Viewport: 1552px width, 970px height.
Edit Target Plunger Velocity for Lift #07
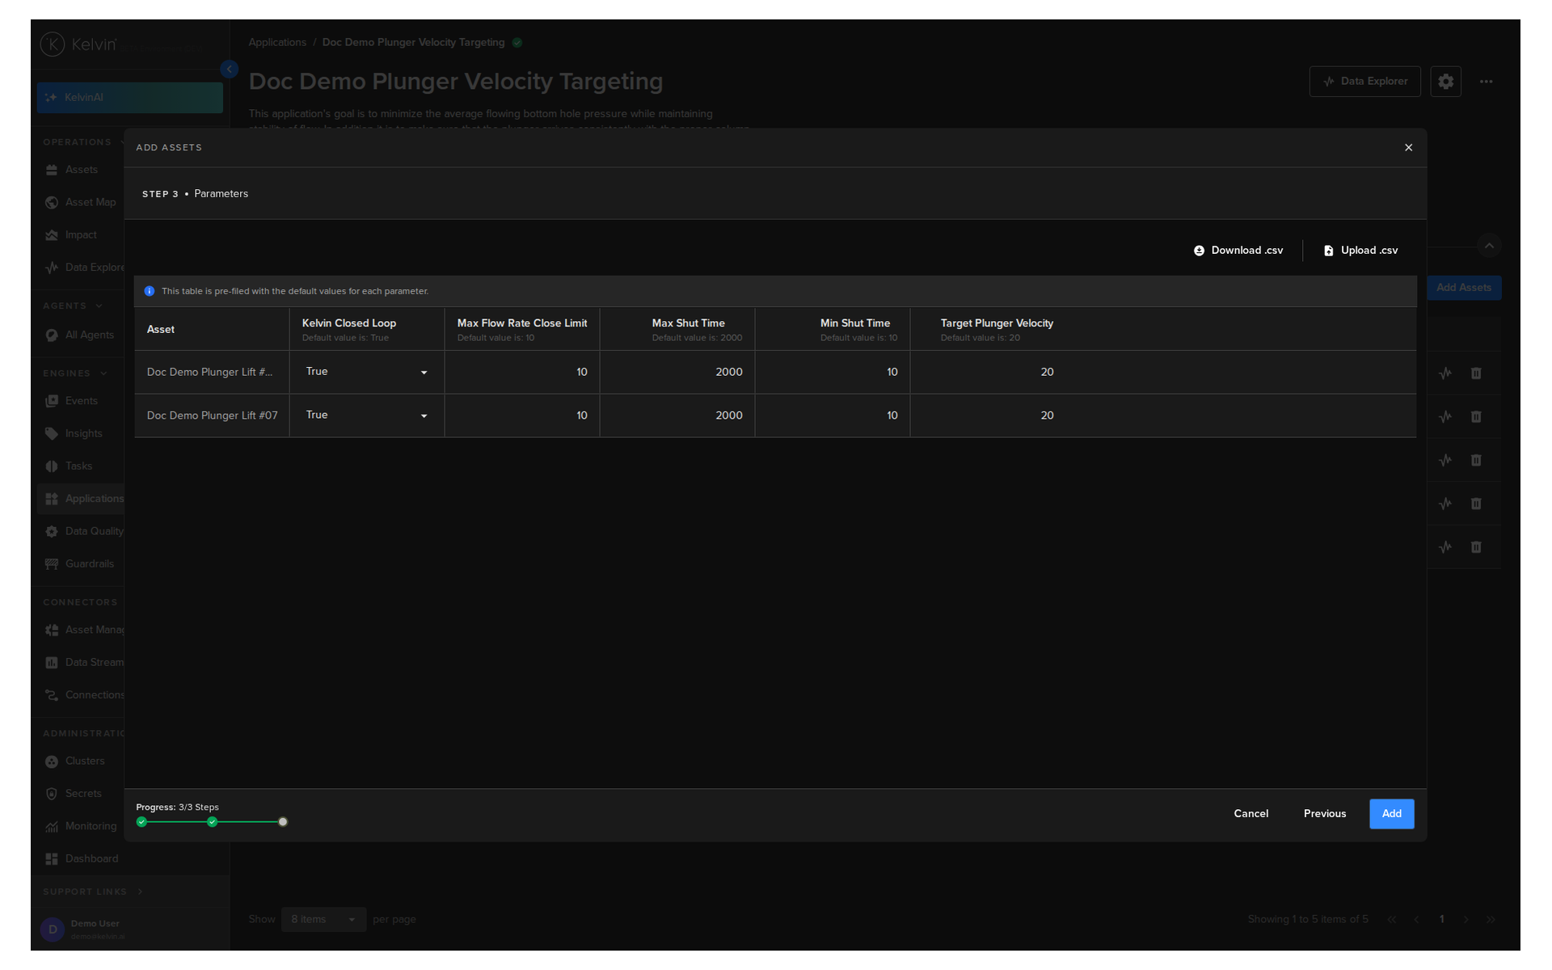click(x=988, y=415)
